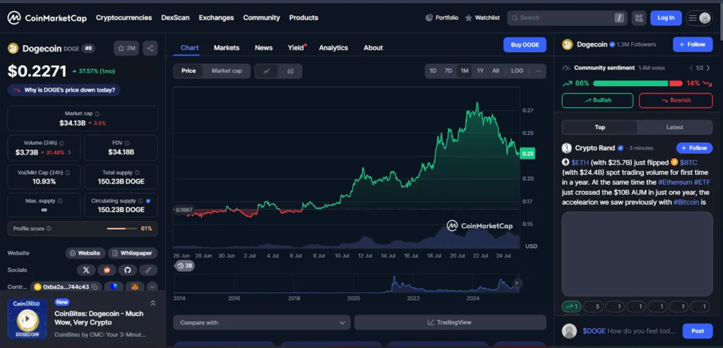Open Community menu in header
Image resolution: width=723 pixels, height=348 pixels.
tap(261, 18)
